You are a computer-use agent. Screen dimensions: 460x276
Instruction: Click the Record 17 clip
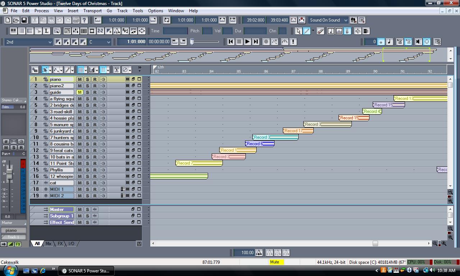pyautogui.click(x=298, y=131)
